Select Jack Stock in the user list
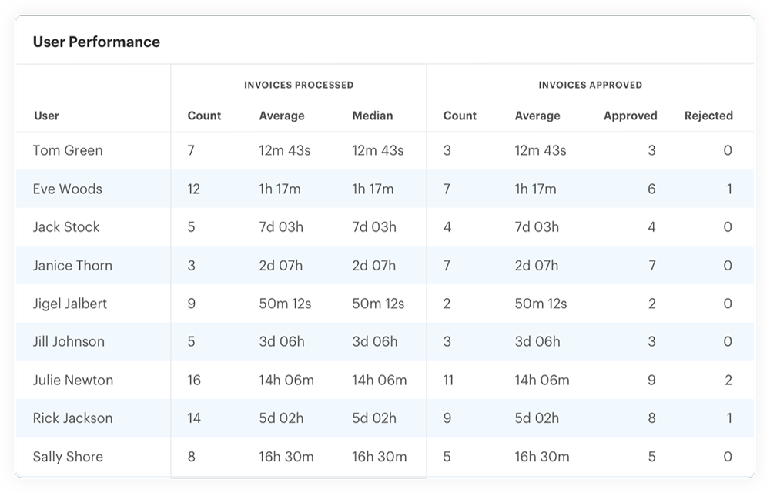The image size is (770, 493). click(66, 227)
